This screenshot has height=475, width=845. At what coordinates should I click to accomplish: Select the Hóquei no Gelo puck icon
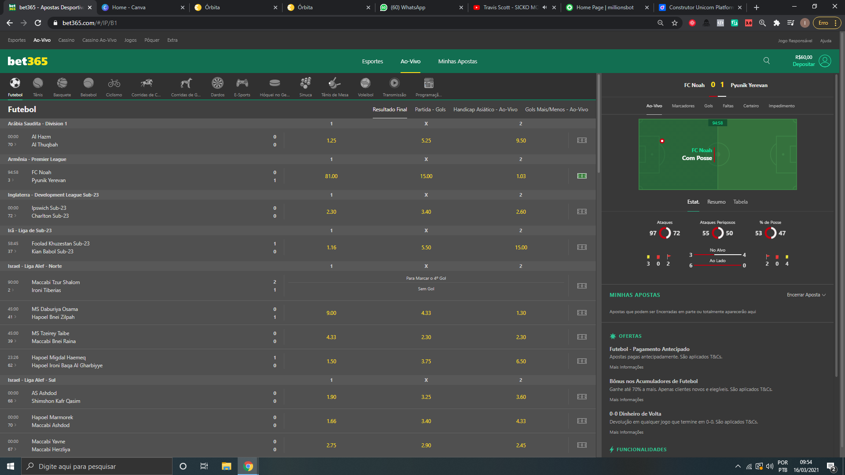[x=275, y=83]
